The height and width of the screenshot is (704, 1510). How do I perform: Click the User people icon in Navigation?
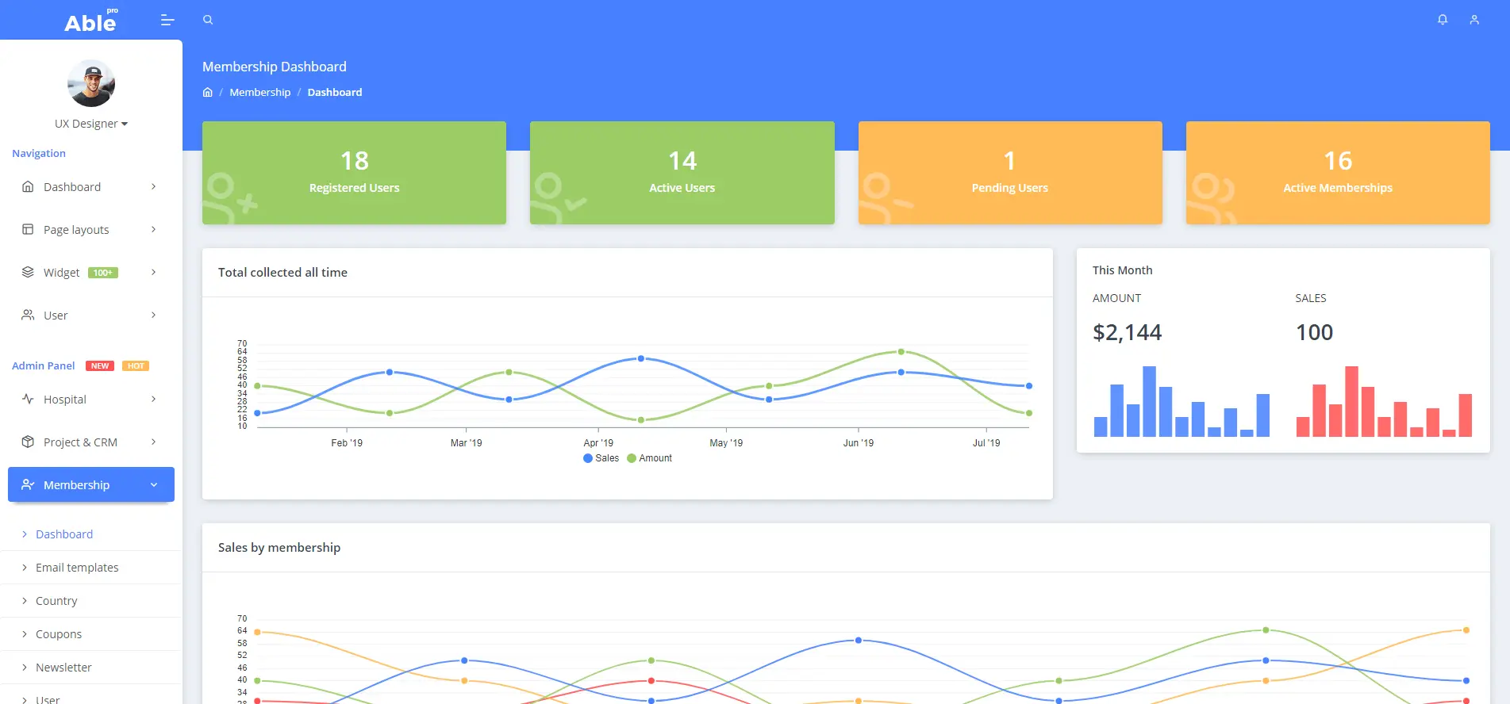tap(28, 315)
